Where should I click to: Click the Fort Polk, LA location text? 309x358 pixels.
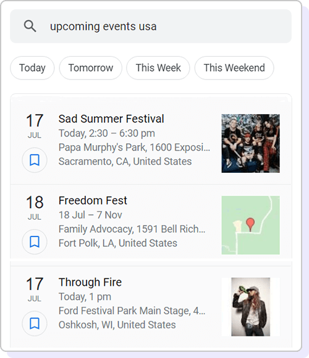tap(117, 243)
